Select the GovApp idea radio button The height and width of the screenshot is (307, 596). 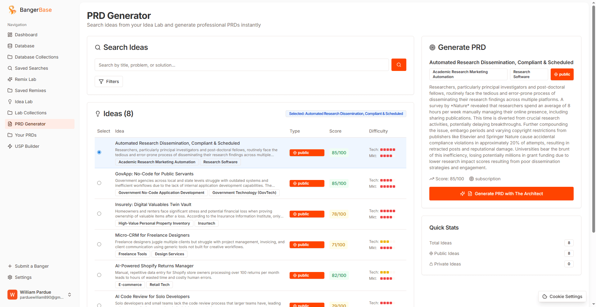(99, 183)
